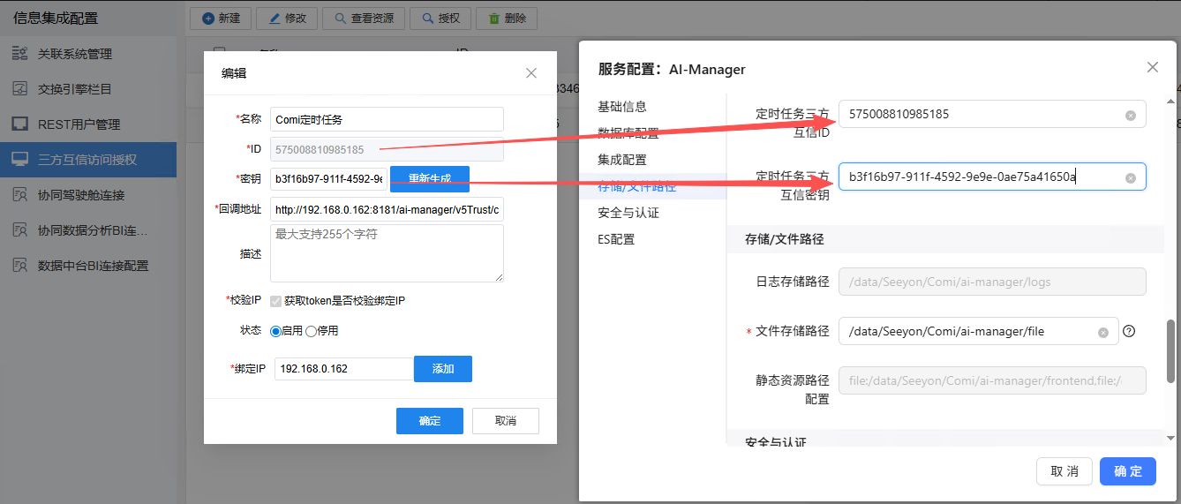
Task: Open 数据中台BI连接配置 sidebar item
Action: point(88,266)
